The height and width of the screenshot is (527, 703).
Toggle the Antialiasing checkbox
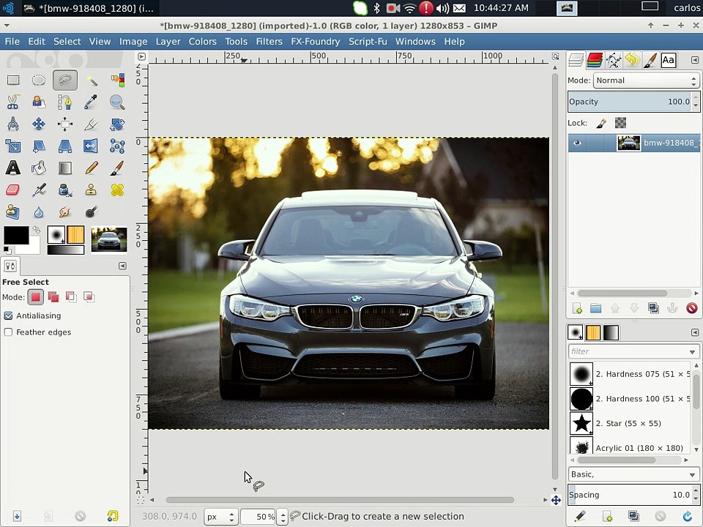(x=8, y=315)
